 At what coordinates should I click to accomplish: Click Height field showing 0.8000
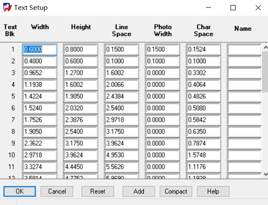pyautogui.click(x=81, y=49)
